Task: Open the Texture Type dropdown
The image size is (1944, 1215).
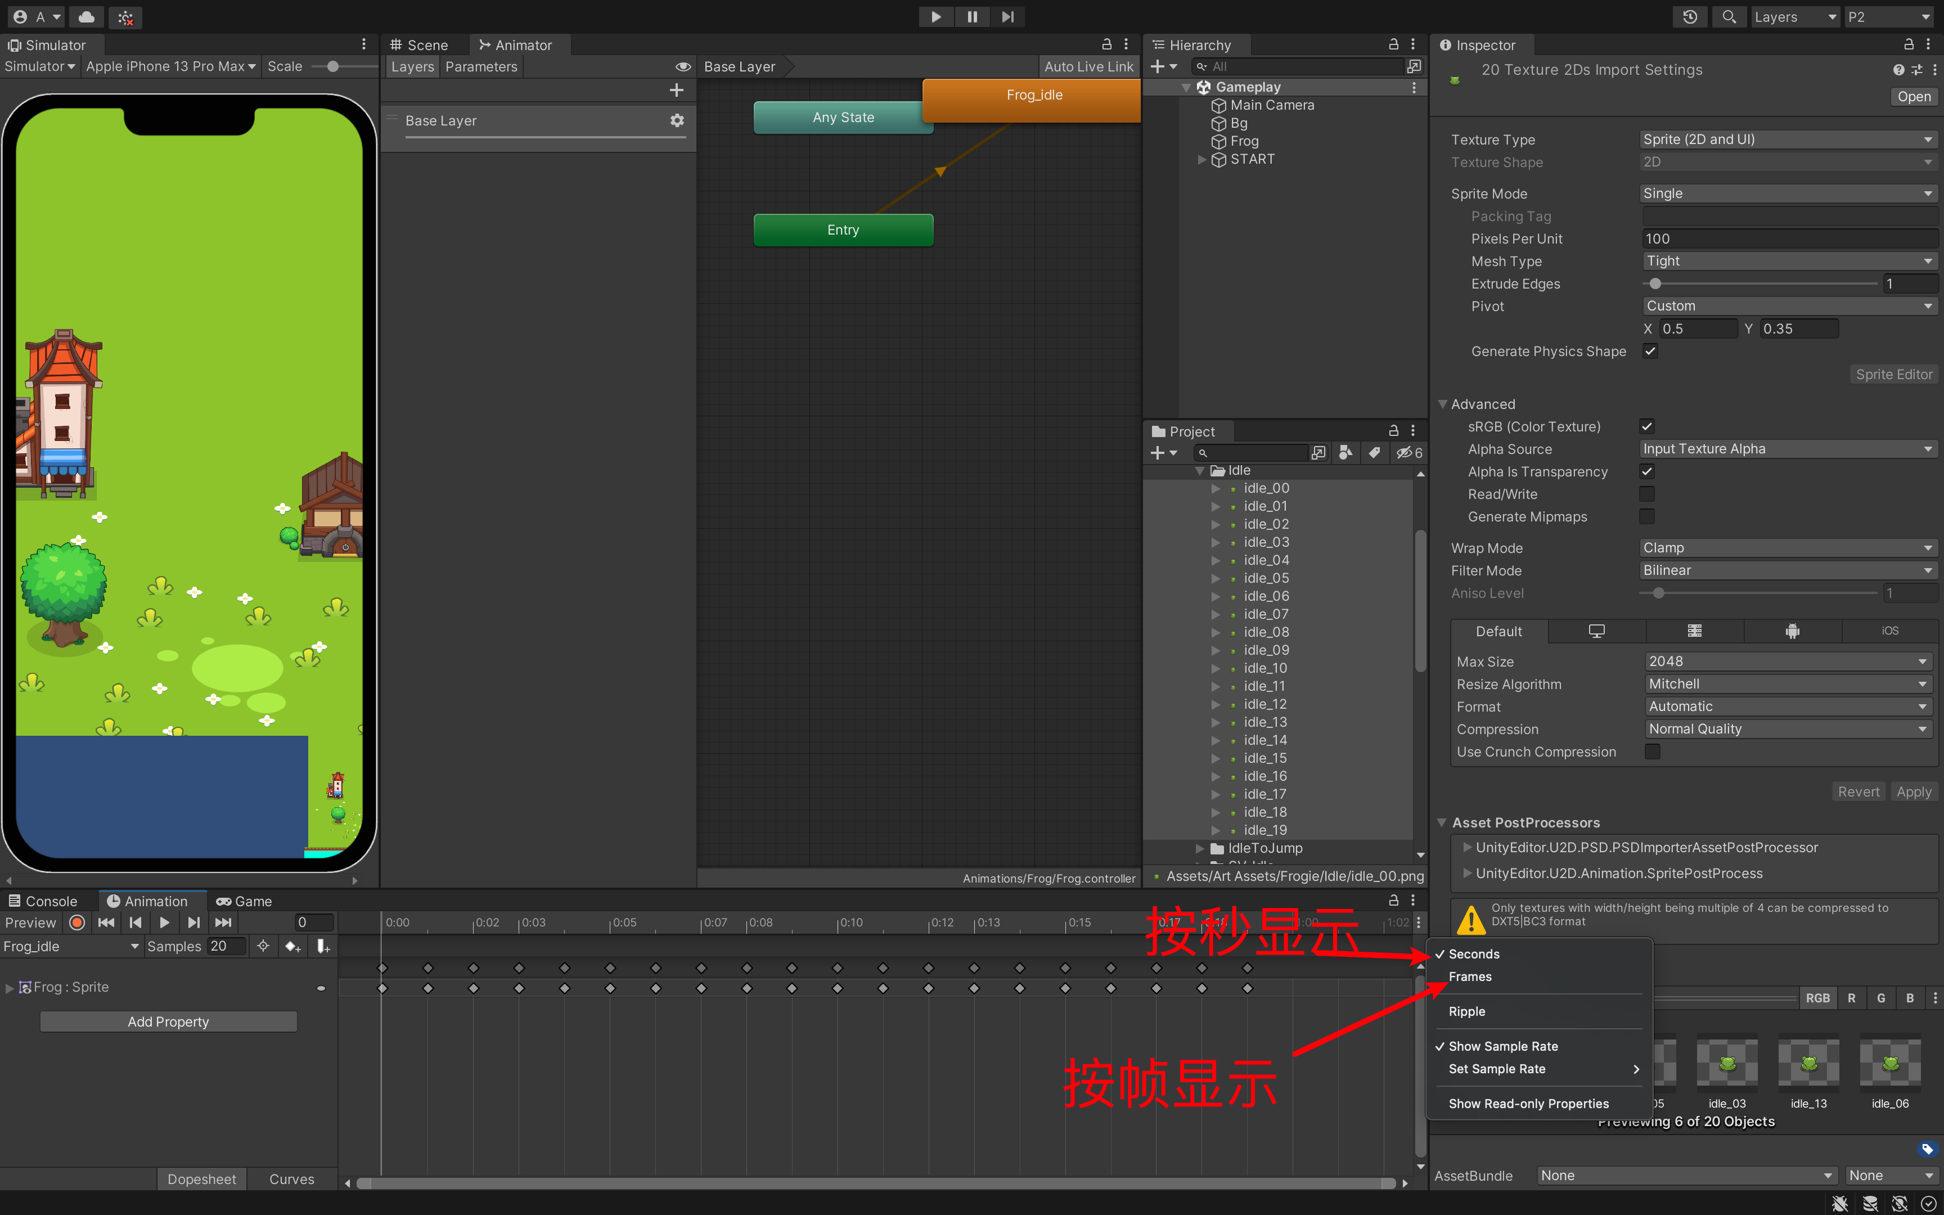Action: pyautogui.click(x=1788, y=139)
